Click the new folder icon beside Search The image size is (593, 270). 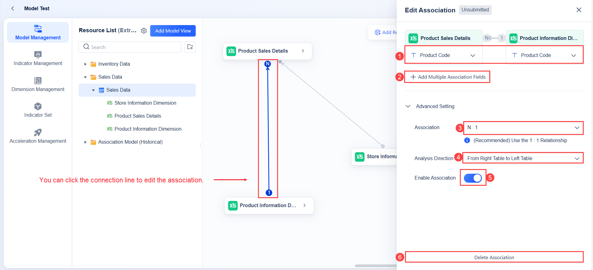pyautogui.click(x=190, y=47)
